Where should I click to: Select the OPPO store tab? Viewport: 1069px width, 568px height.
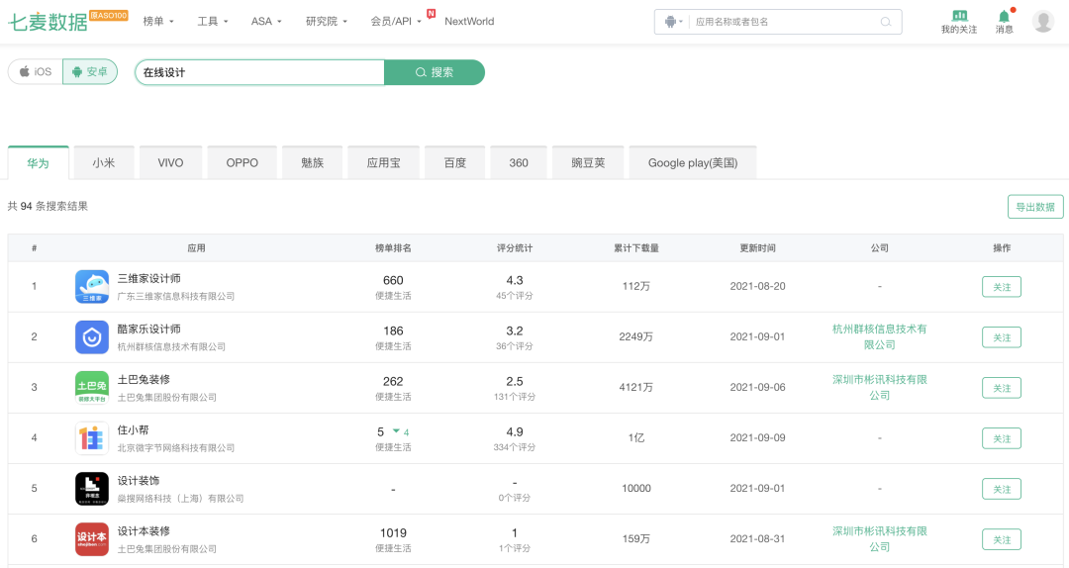(243, 163)
